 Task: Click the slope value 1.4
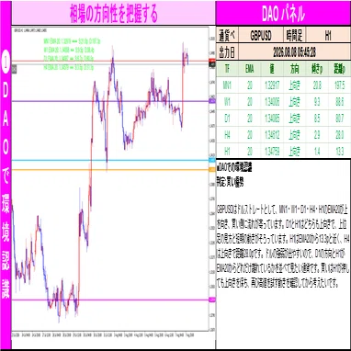click(x=317, y=152)
